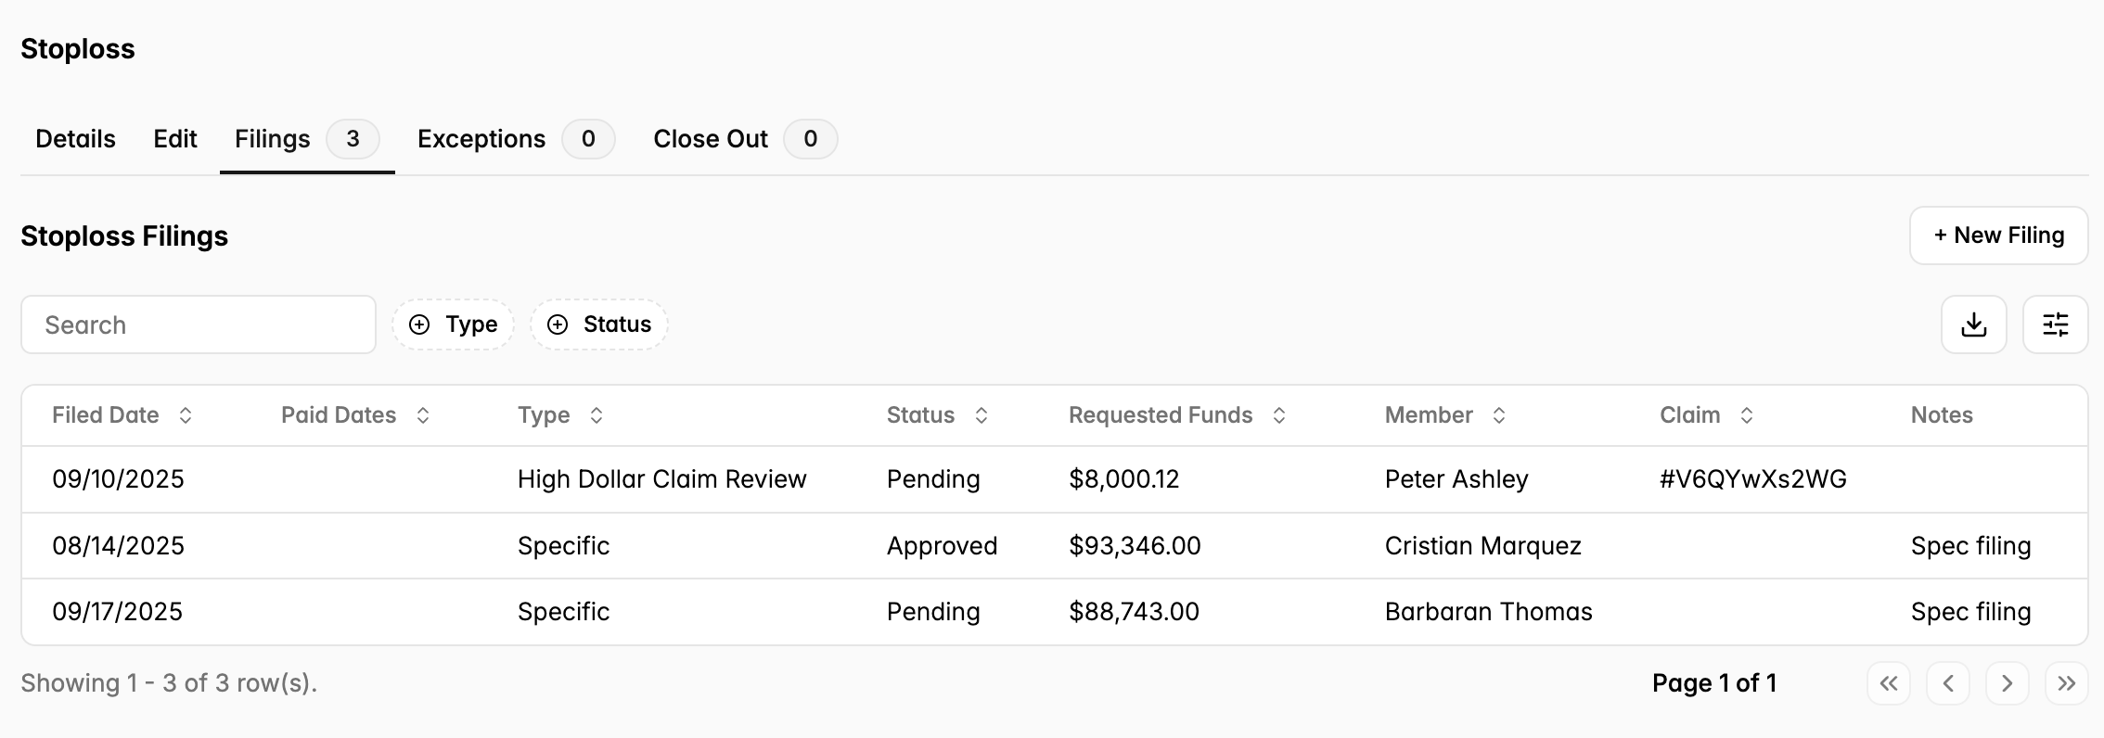Click Pending status in Peter Ashley row
The width and height of the screenshot is (2104, 738).
[x=933, y=479]
